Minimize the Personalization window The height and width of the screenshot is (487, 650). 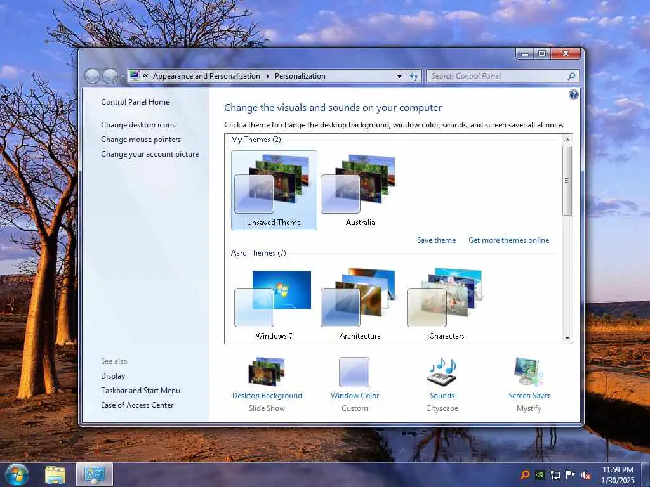click(525, 53)
